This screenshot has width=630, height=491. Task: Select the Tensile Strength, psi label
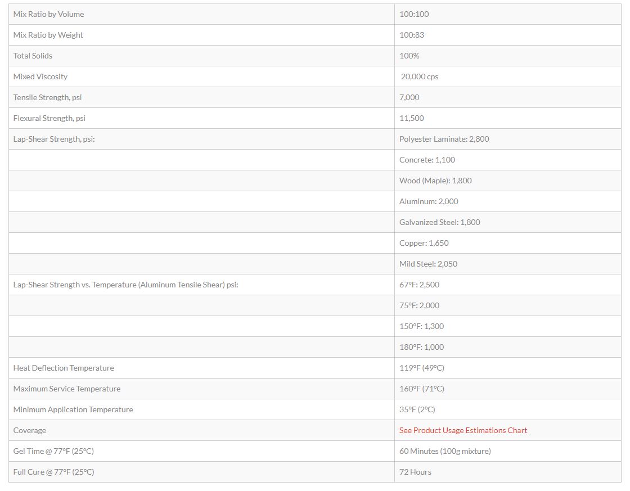tap(47, 97)
